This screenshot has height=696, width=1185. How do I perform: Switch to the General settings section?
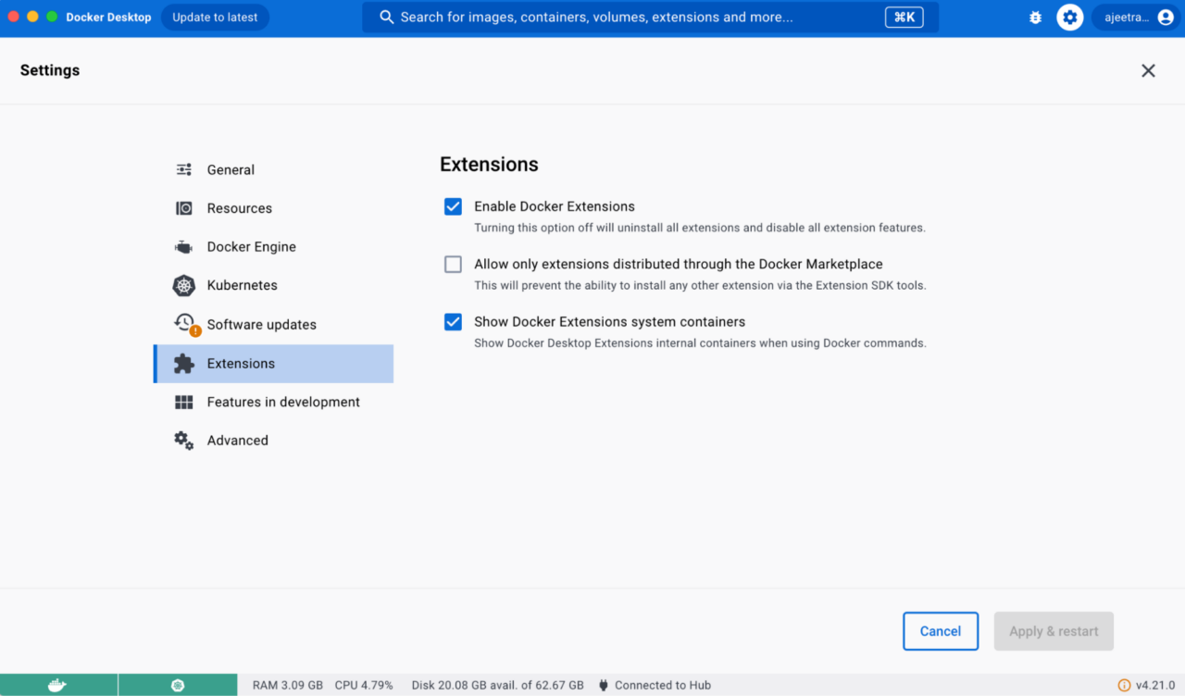[231, 169]
